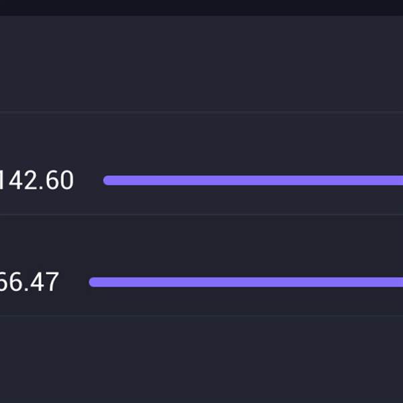Click rounded left end of 142.60 bar
This screenshot has width=403, height=403.
(107, 180)
